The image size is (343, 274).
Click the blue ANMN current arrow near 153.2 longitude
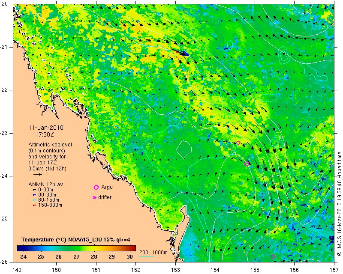(x=186, y=54)
